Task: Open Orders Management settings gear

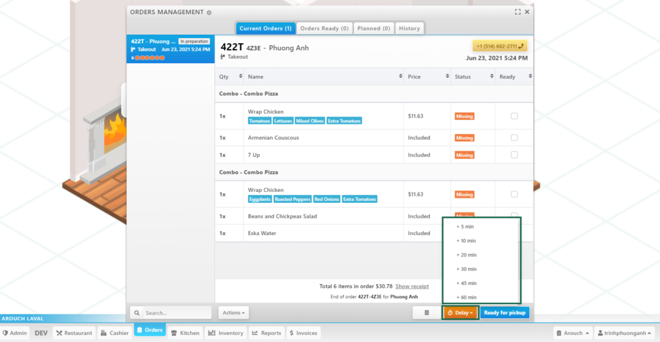Action: [209, 12]
